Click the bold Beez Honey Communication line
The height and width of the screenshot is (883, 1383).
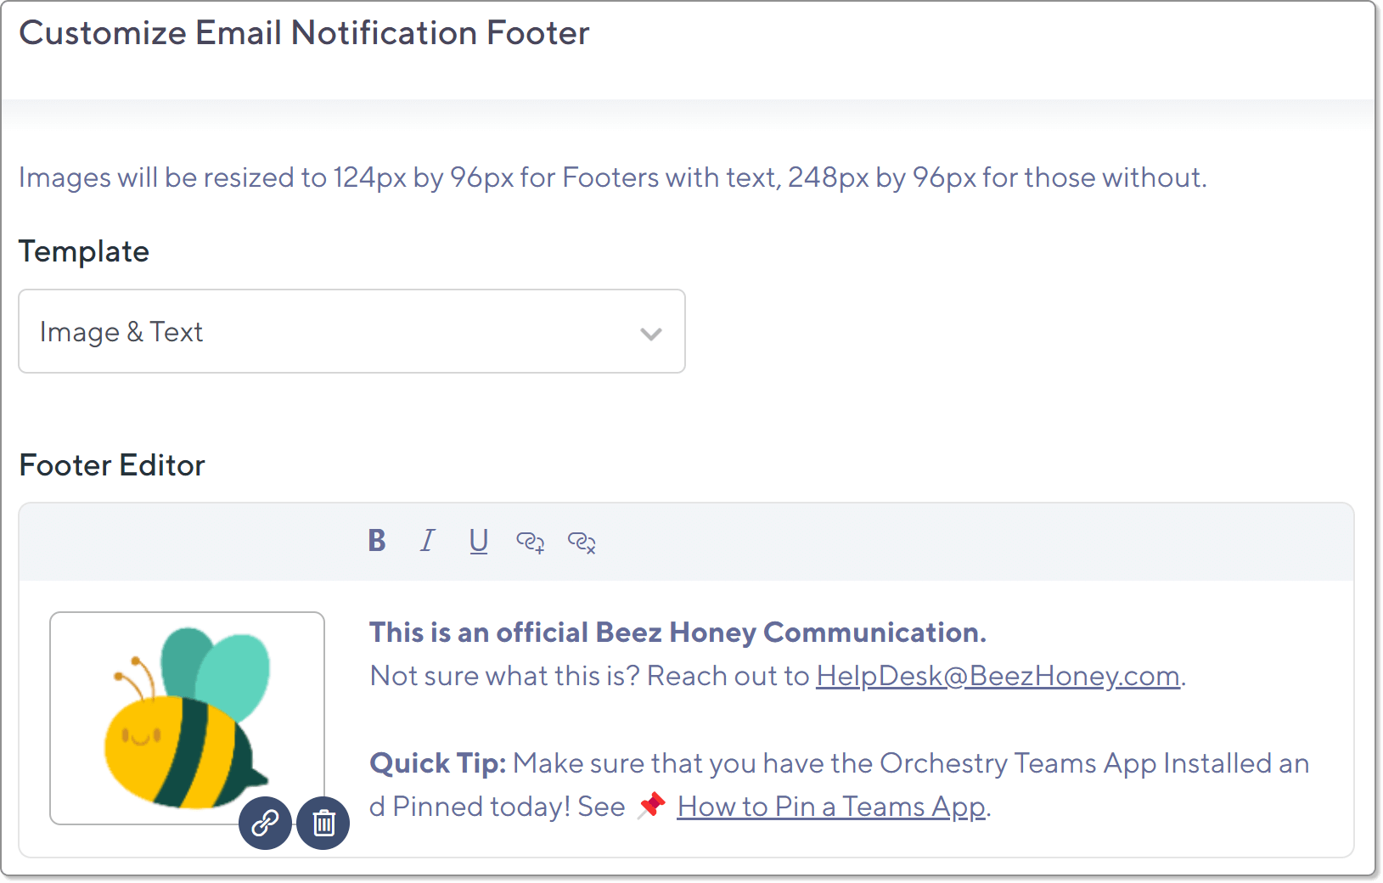click(677, 633)
